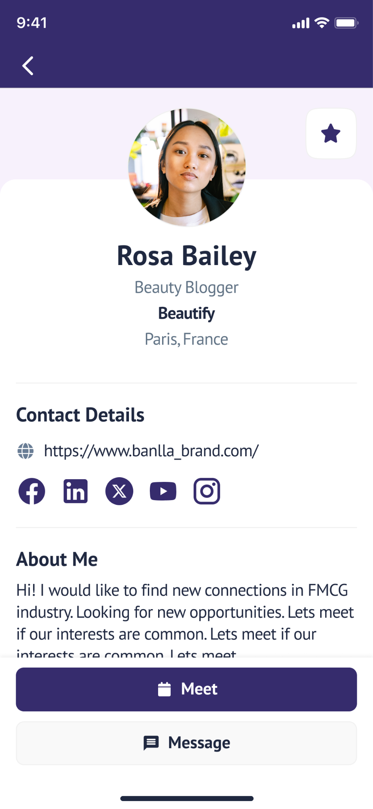Tap the Message button
The width and height of the screenshot is (373, 809).
186,743
